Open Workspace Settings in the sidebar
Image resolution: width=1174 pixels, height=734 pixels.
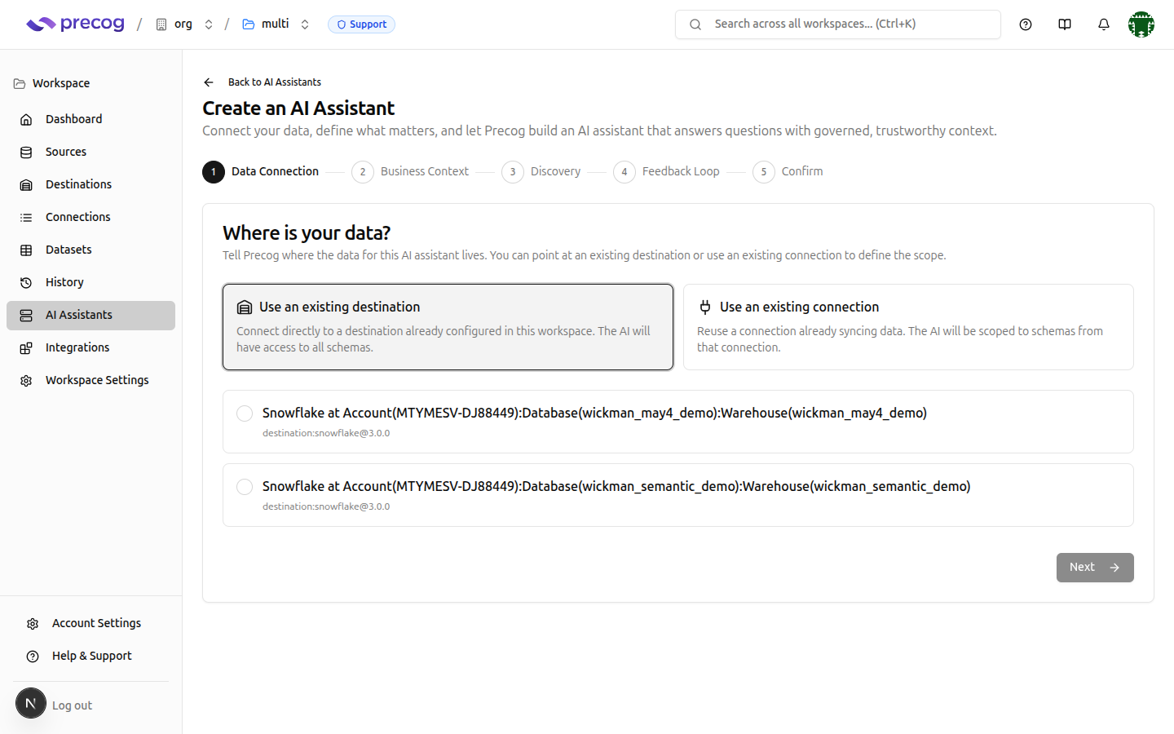point(90,380)
